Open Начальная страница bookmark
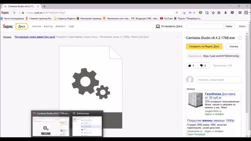Image resolution: width=251 pixels, height=141 pixels. point(89,18)
